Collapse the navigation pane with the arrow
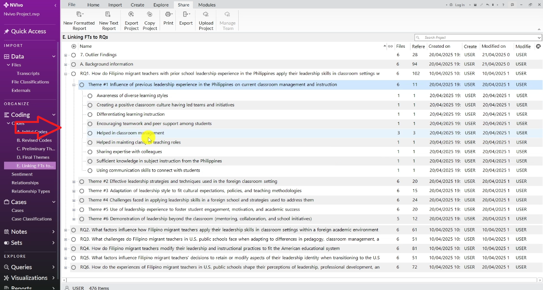The image size is (543, 290). 56,5
